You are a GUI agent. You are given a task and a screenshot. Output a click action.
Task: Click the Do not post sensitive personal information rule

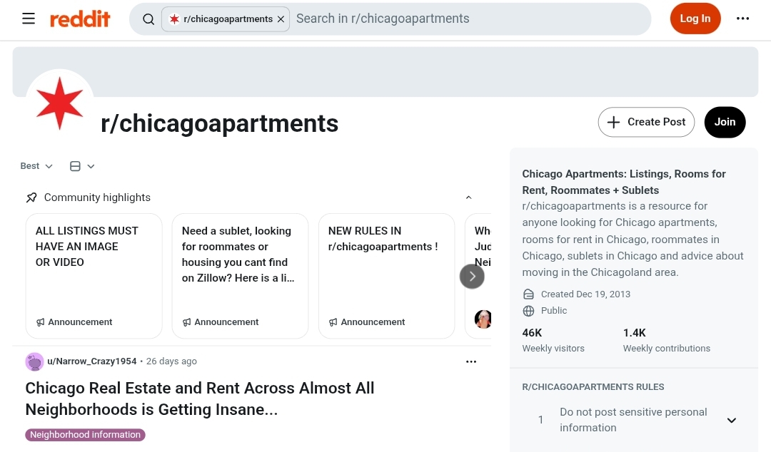(633, 420)
